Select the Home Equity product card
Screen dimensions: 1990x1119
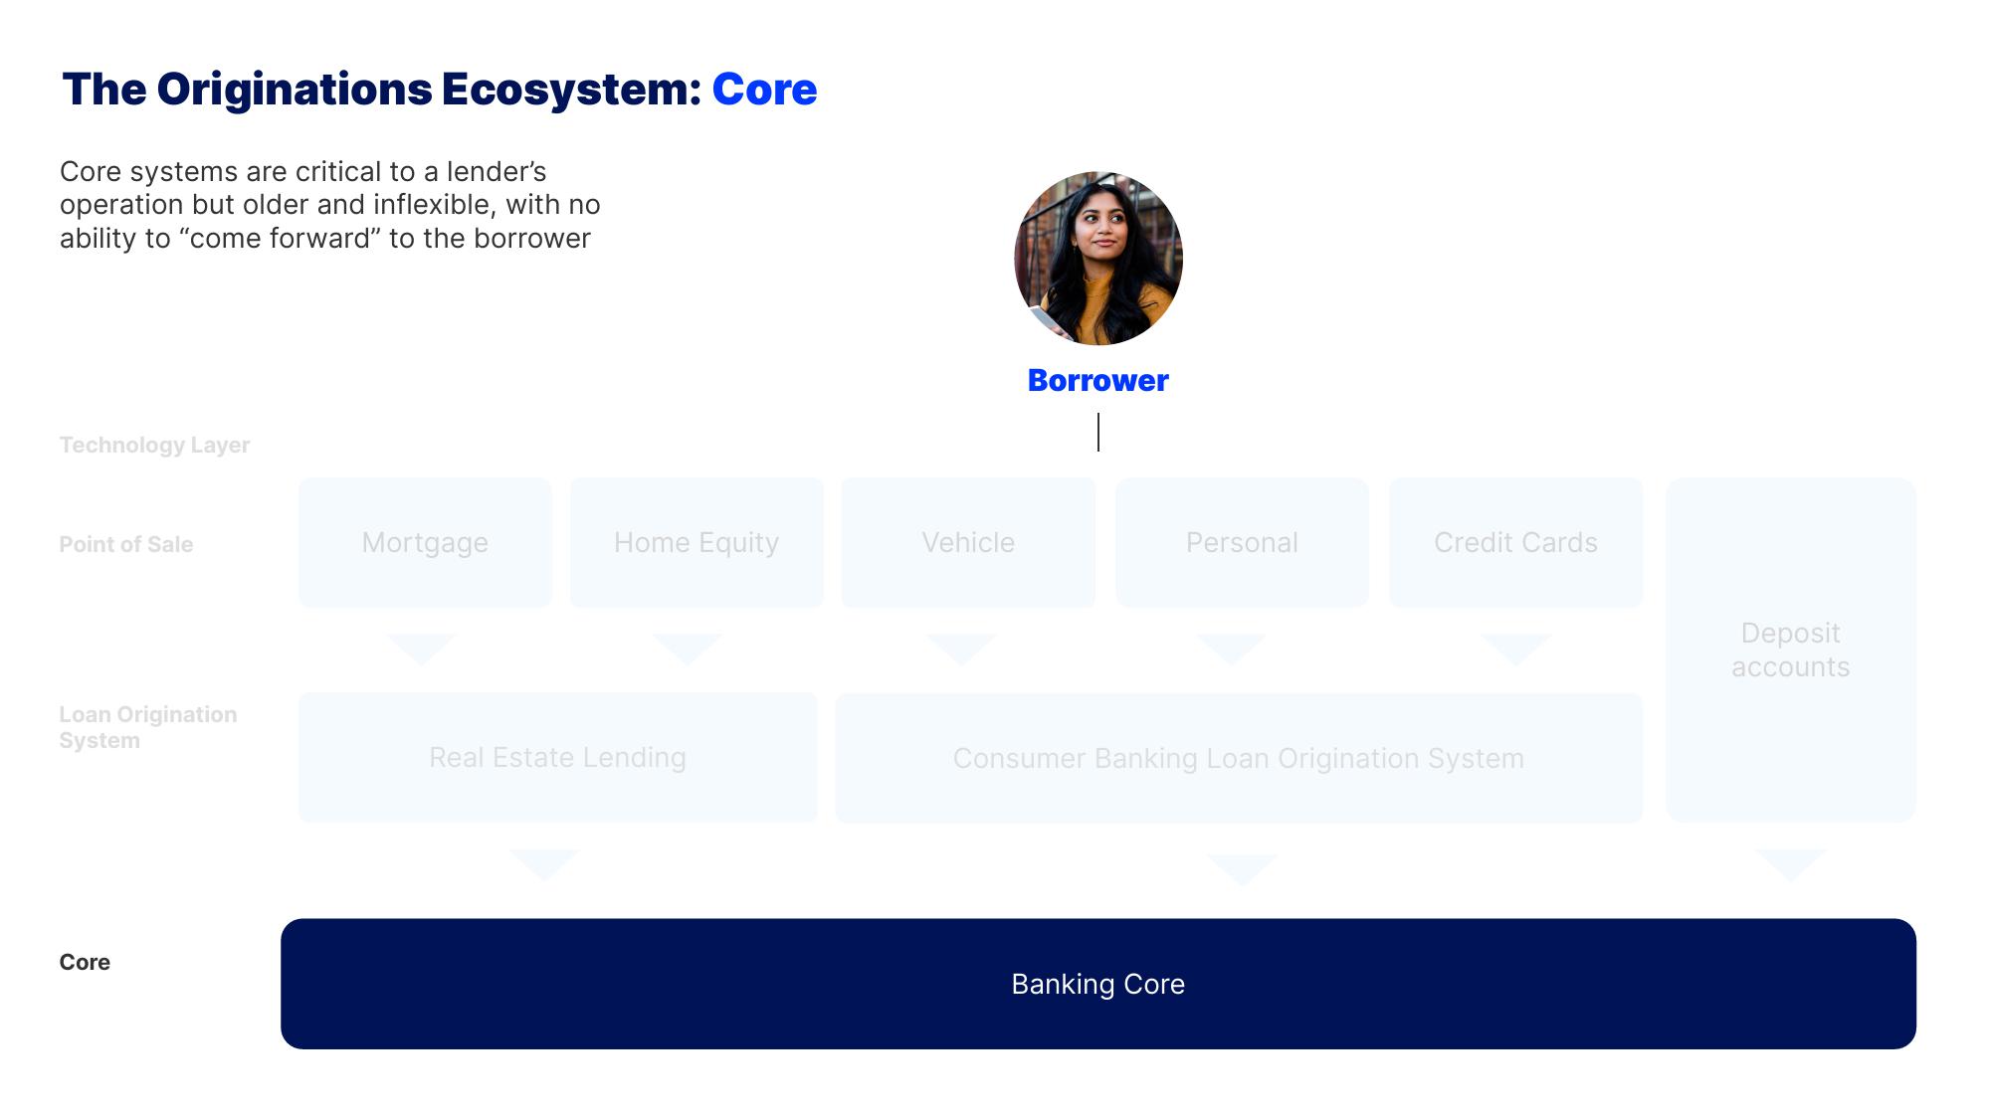[696, 542]
